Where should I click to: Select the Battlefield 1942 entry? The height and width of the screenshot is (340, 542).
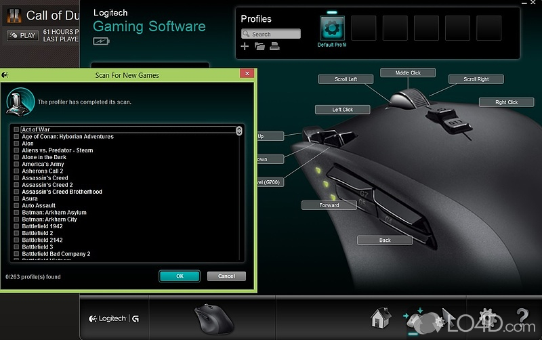(42, 226)
